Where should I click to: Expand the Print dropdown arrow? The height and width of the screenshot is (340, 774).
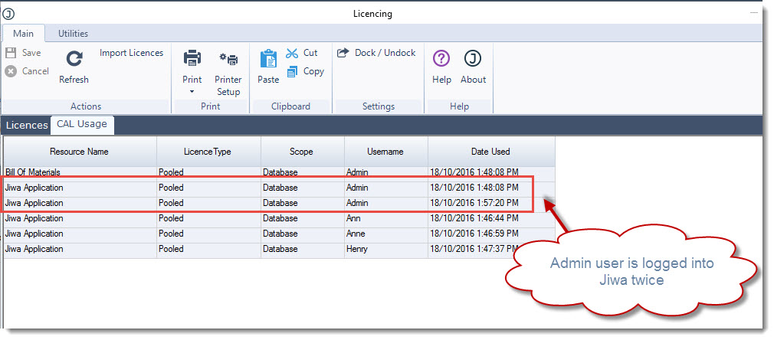pyautogui.click(x=192, y=92)
